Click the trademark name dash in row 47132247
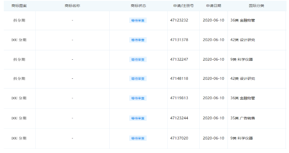This screenshot has width=289, height=153. pos(73,59)
